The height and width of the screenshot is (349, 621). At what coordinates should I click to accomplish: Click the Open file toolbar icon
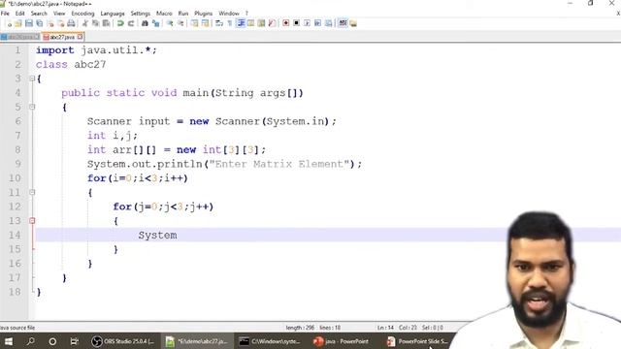pyautogui.click(x=18, y=23)
